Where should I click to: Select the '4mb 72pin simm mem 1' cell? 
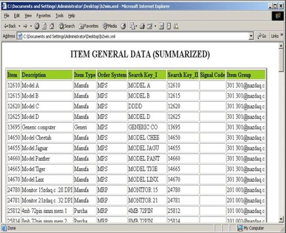[x=47, y=211]
